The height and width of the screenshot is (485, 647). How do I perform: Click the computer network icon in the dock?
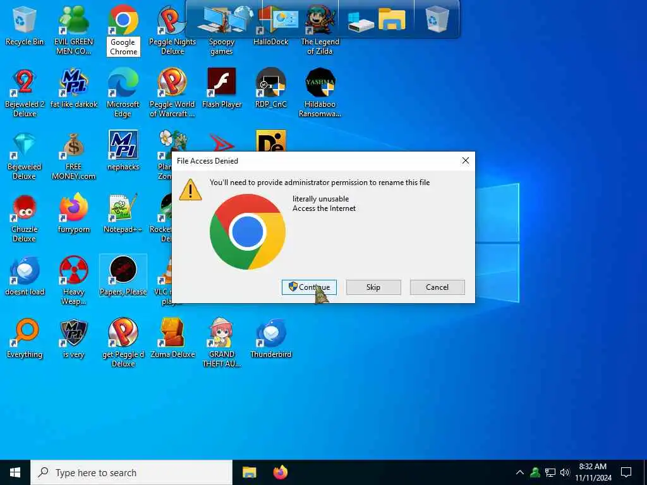pos(225,18)
